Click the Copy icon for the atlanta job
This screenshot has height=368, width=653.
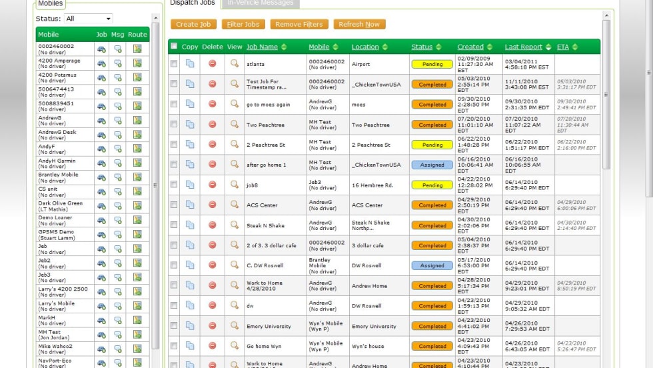(x=190, y=64)
